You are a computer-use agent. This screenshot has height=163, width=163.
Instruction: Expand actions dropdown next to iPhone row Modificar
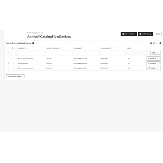pyautogui.click(x=159, y=68)
